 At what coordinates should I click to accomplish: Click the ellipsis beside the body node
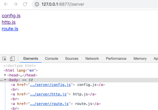(2, 80)
